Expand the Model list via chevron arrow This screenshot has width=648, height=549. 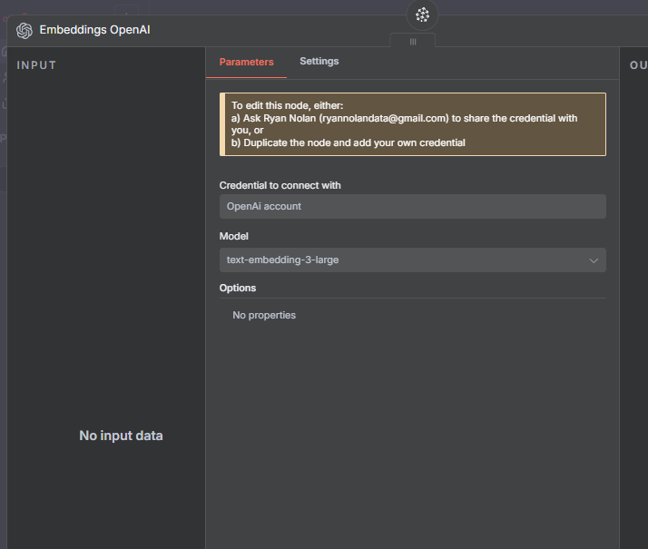pos(594,260)
